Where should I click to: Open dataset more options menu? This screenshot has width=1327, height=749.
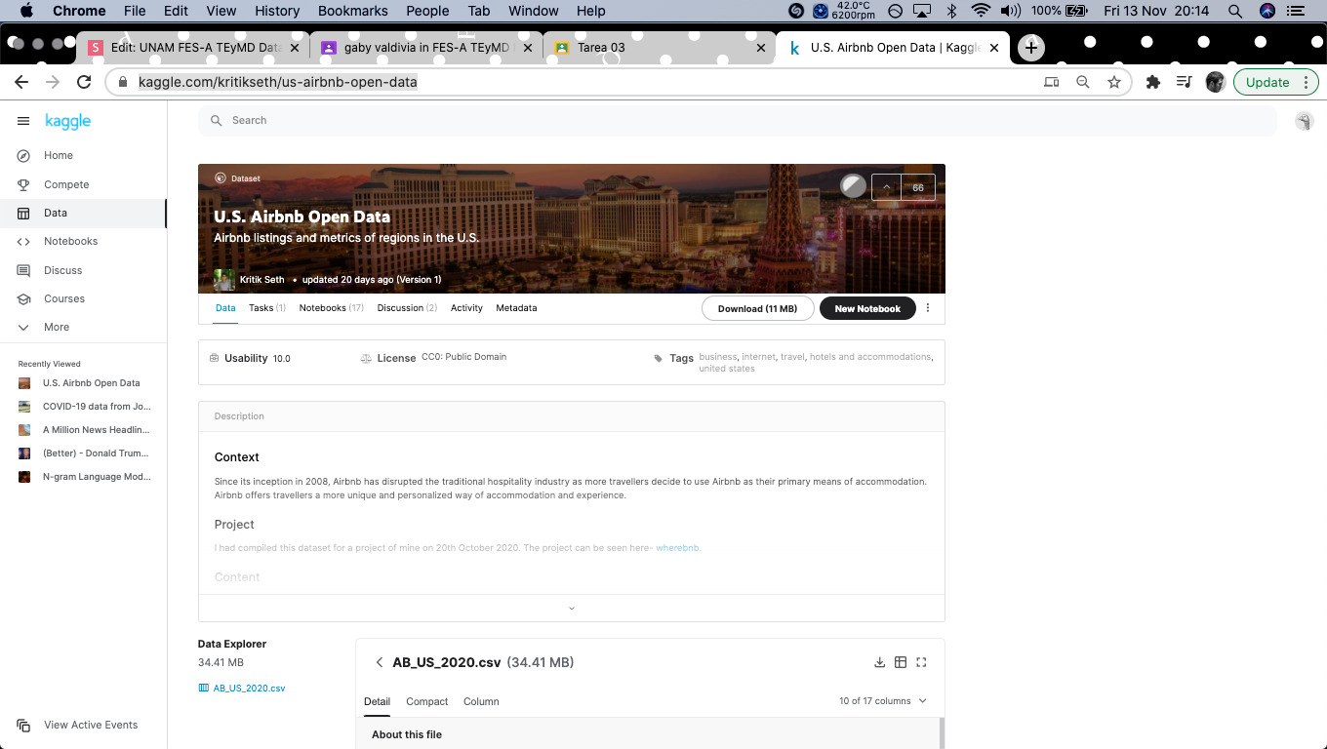point(928,308)
